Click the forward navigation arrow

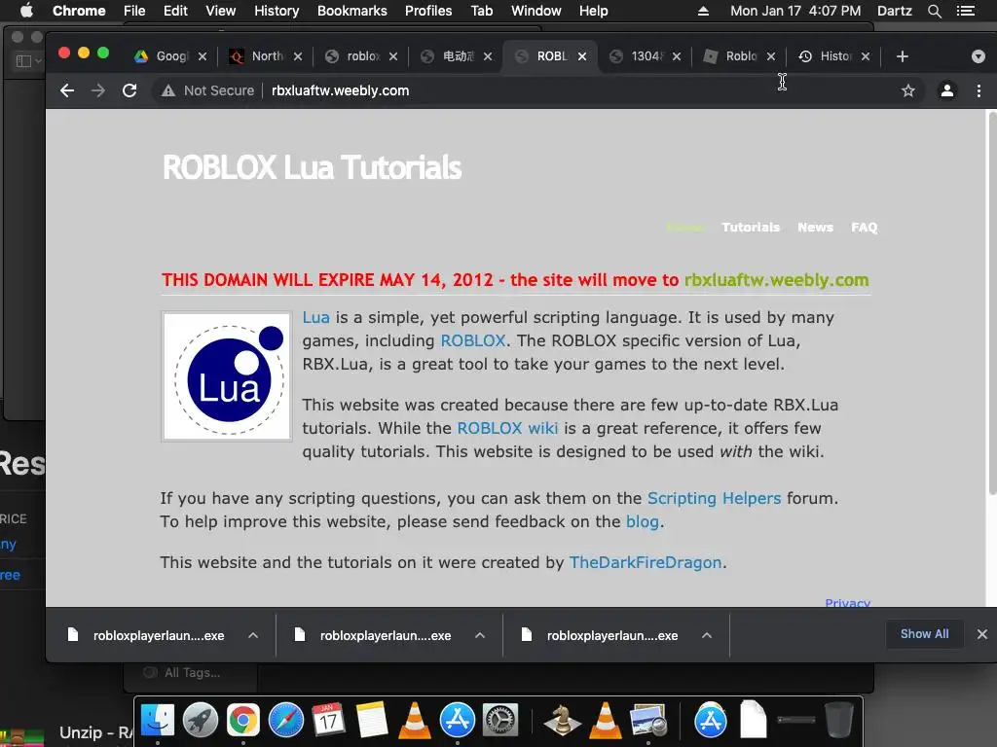(98, 90)
